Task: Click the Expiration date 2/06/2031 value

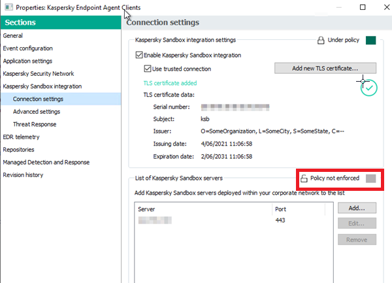Action: [x=227, y=156]
